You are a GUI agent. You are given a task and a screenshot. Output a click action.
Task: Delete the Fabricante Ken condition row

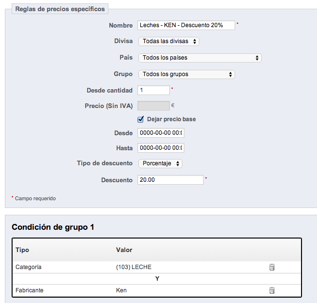(272, 290)
